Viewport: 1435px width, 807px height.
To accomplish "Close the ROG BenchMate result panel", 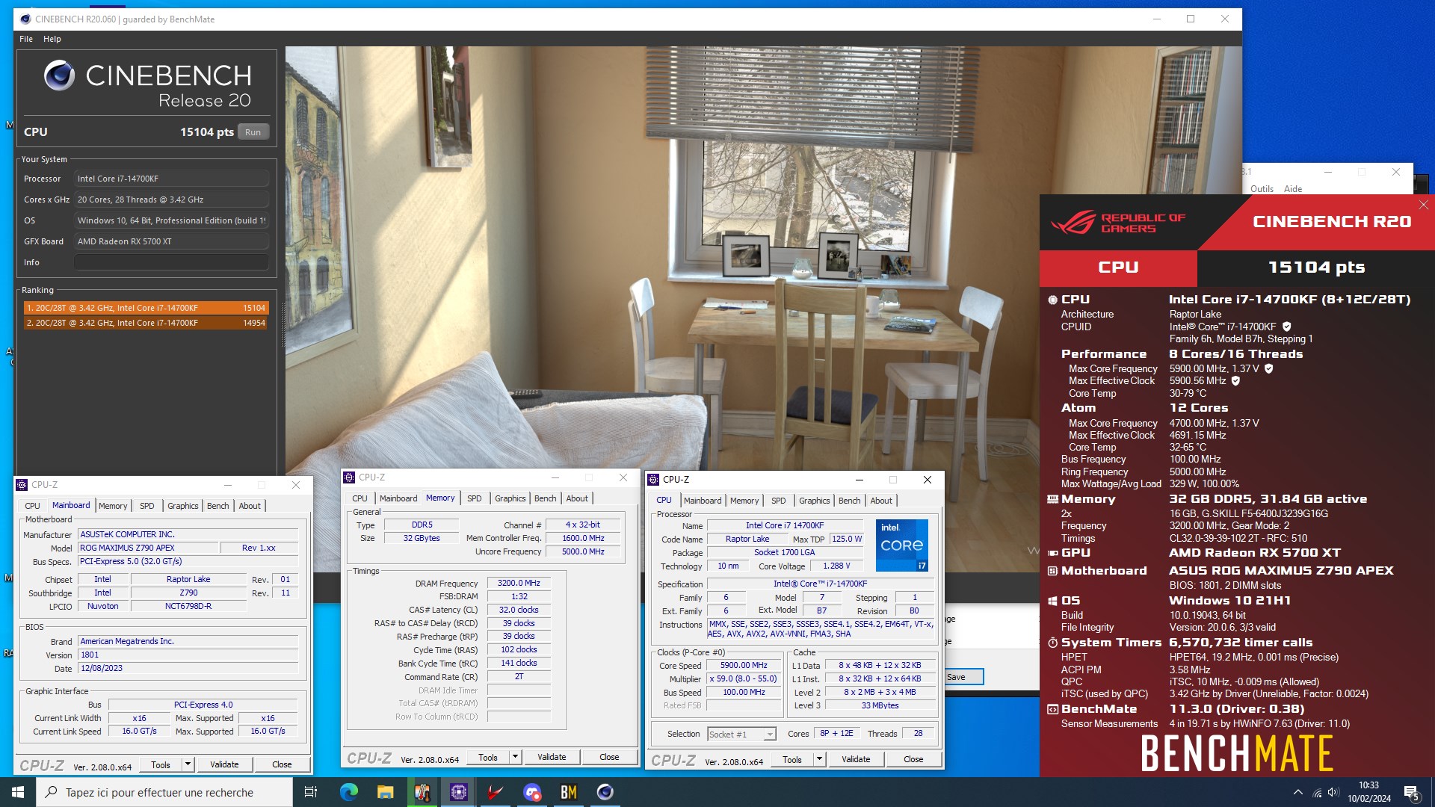I will (x=1423, y=205).
